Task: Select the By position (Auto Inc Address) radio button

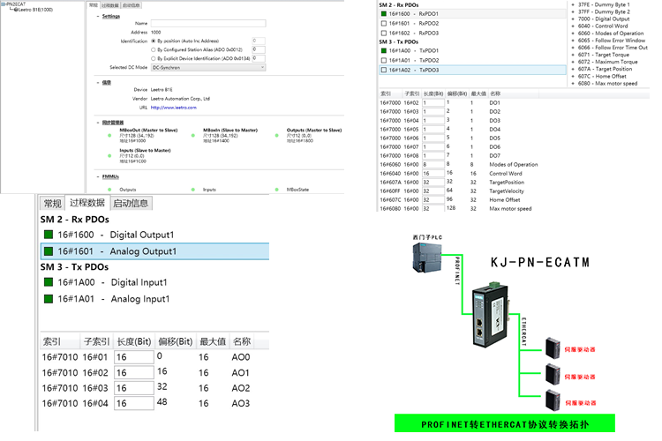Action: tap(154, 41)
